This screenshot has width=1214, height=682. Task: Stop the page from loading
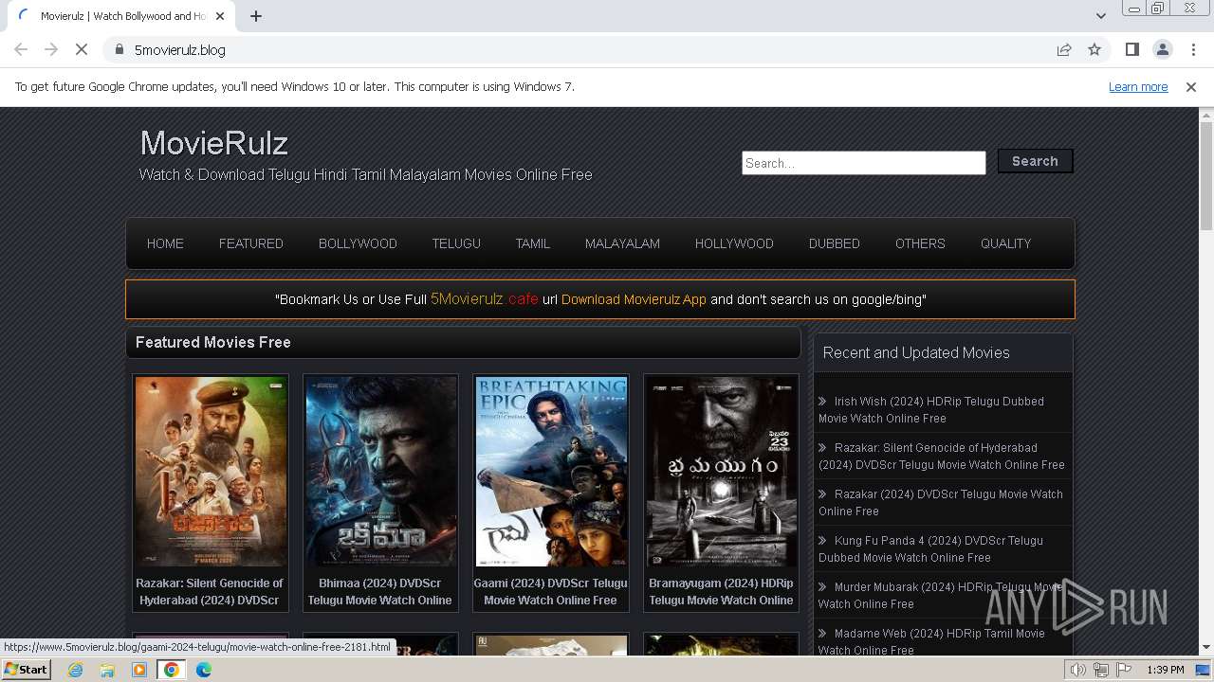pyautogui.click(x=82, y=49)
